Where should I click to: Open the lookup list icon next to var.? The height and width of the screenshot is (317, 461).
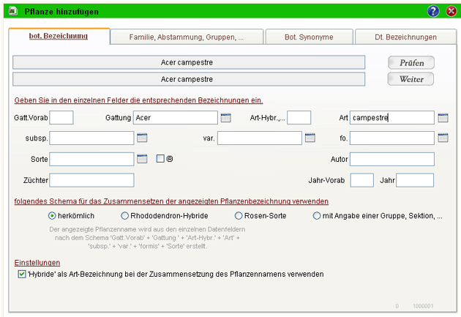coord(310,138)
